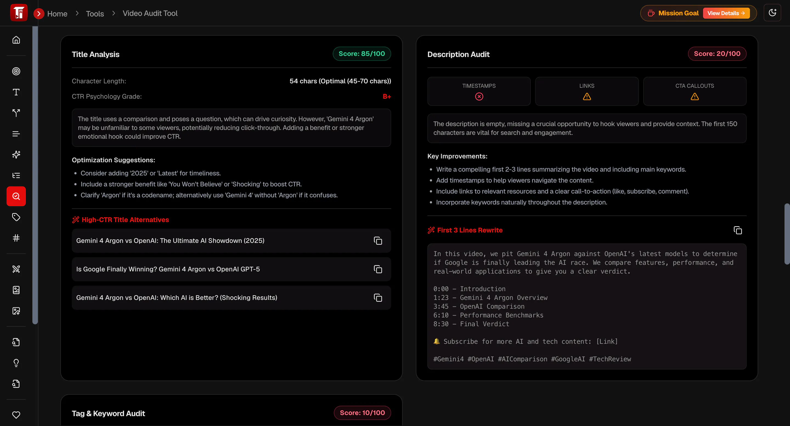Open the upper document-refresh icon in sidebar
790x426 pixels.
pos(16,342)
